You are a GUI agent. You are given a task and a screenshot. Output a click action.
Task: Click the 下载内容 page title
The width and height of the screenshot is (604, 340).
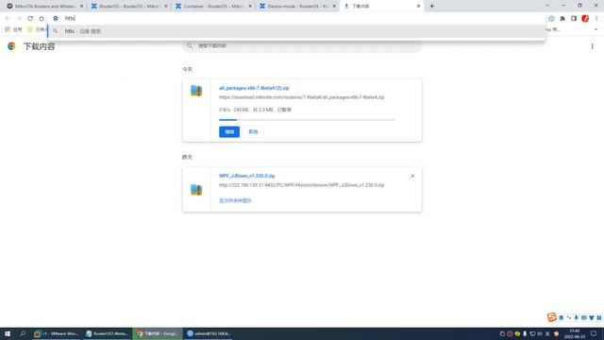[40, 46]
